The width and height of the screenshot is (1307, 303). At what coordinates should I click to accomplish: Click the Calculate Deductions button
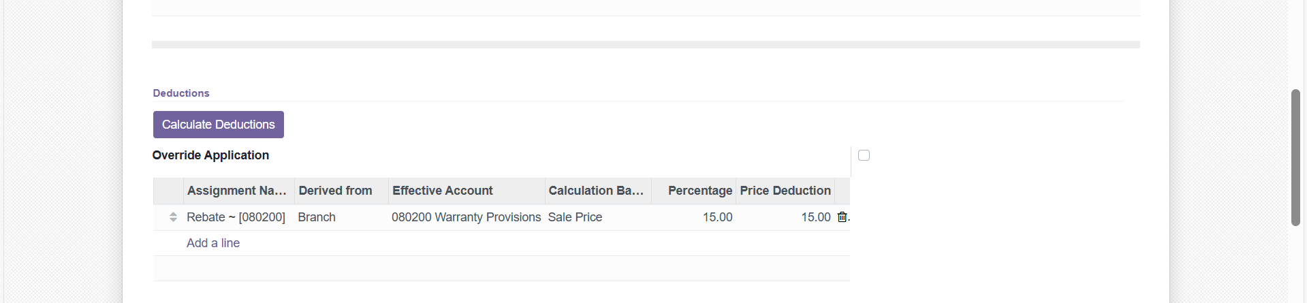coord(218,125)
